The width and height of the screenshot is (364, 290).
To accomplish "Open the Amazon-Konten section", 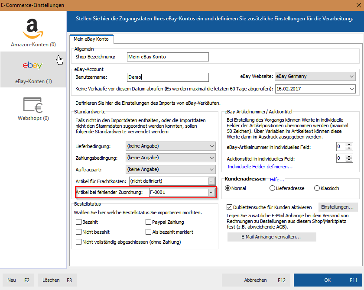I will (x=33, y=33).
